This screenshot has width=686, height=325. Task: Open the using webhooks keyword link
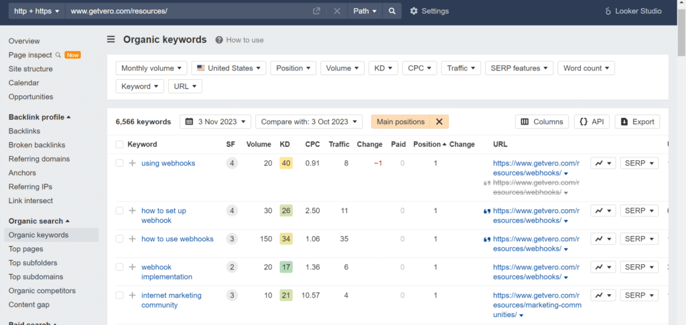coord(168,163)
